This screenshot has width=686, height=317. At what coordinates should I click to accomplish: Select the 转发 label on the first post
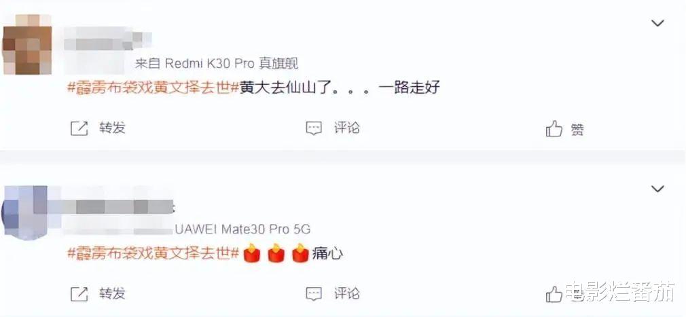tap(112, 128)
